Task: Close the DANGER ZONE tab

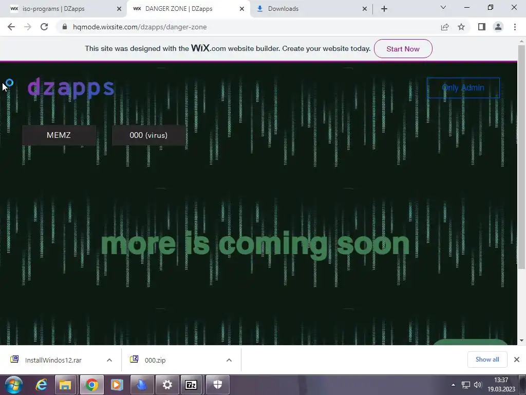Action: [x=242, y=9]
